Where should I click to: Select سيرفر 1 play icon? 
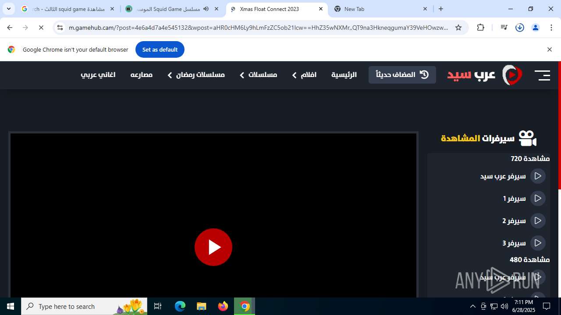point(538,198)
